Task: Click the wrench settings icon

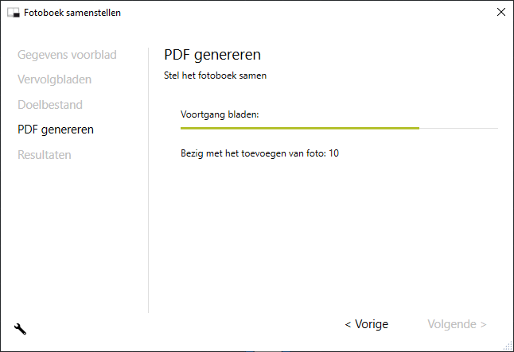Action: pos(20,328)
